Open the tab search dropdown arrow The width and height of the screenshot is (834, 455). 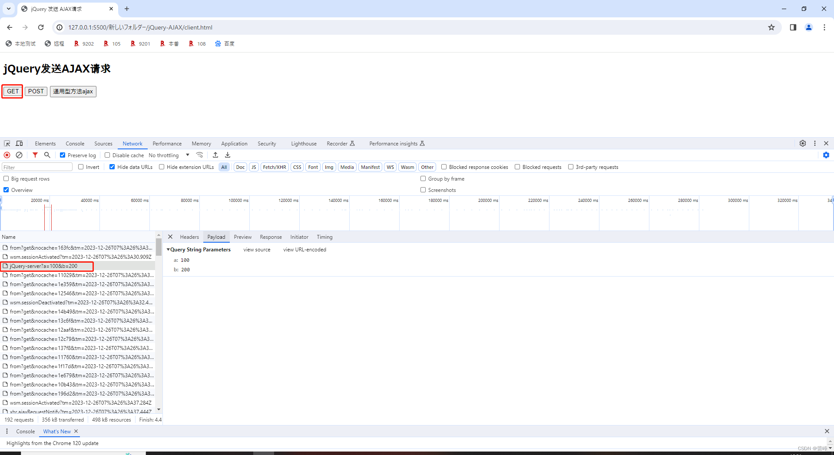tap(9, 9)
